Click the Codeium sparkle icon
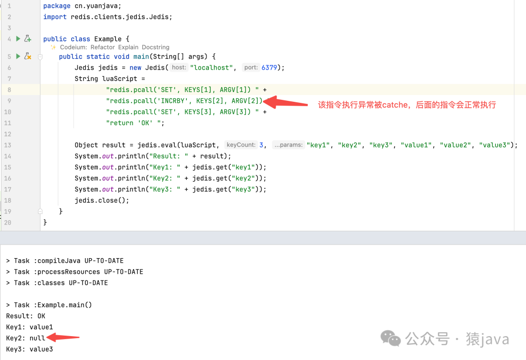The height and width of the screenshot is (360, 526). pyautogui.click(x=54, y=47)
